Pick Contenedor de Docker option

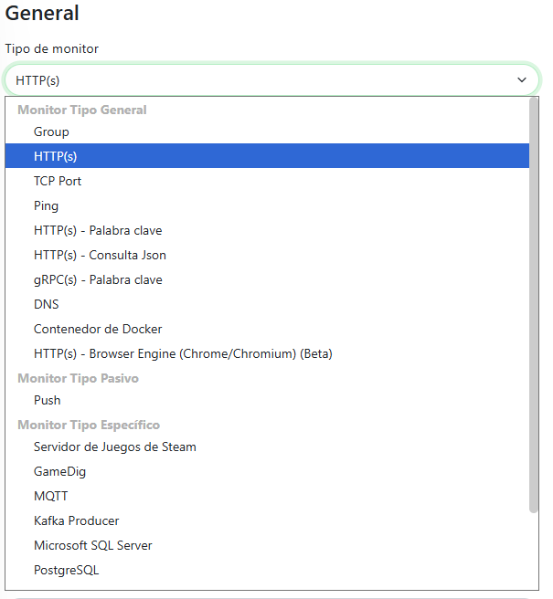point(98,330)
